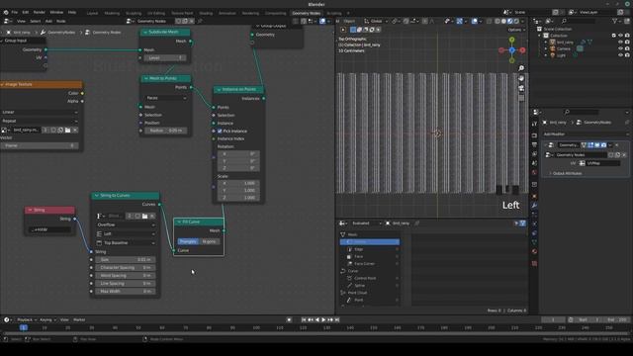Viewport: 633px width, 356px height.
Task: Open the Render menu
Action: [40, 12]
